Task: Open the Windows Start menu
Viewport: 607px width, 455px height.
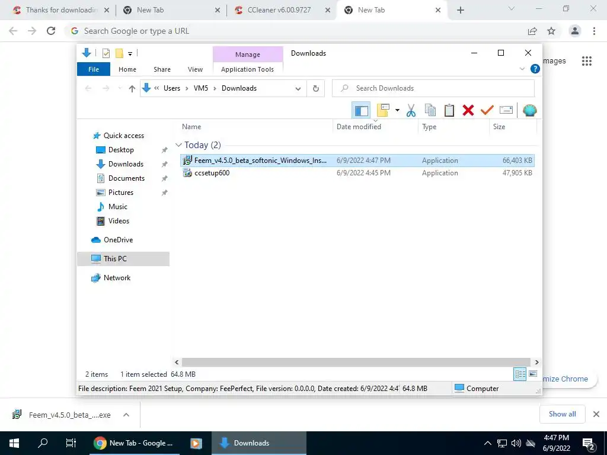Action: 14,443
